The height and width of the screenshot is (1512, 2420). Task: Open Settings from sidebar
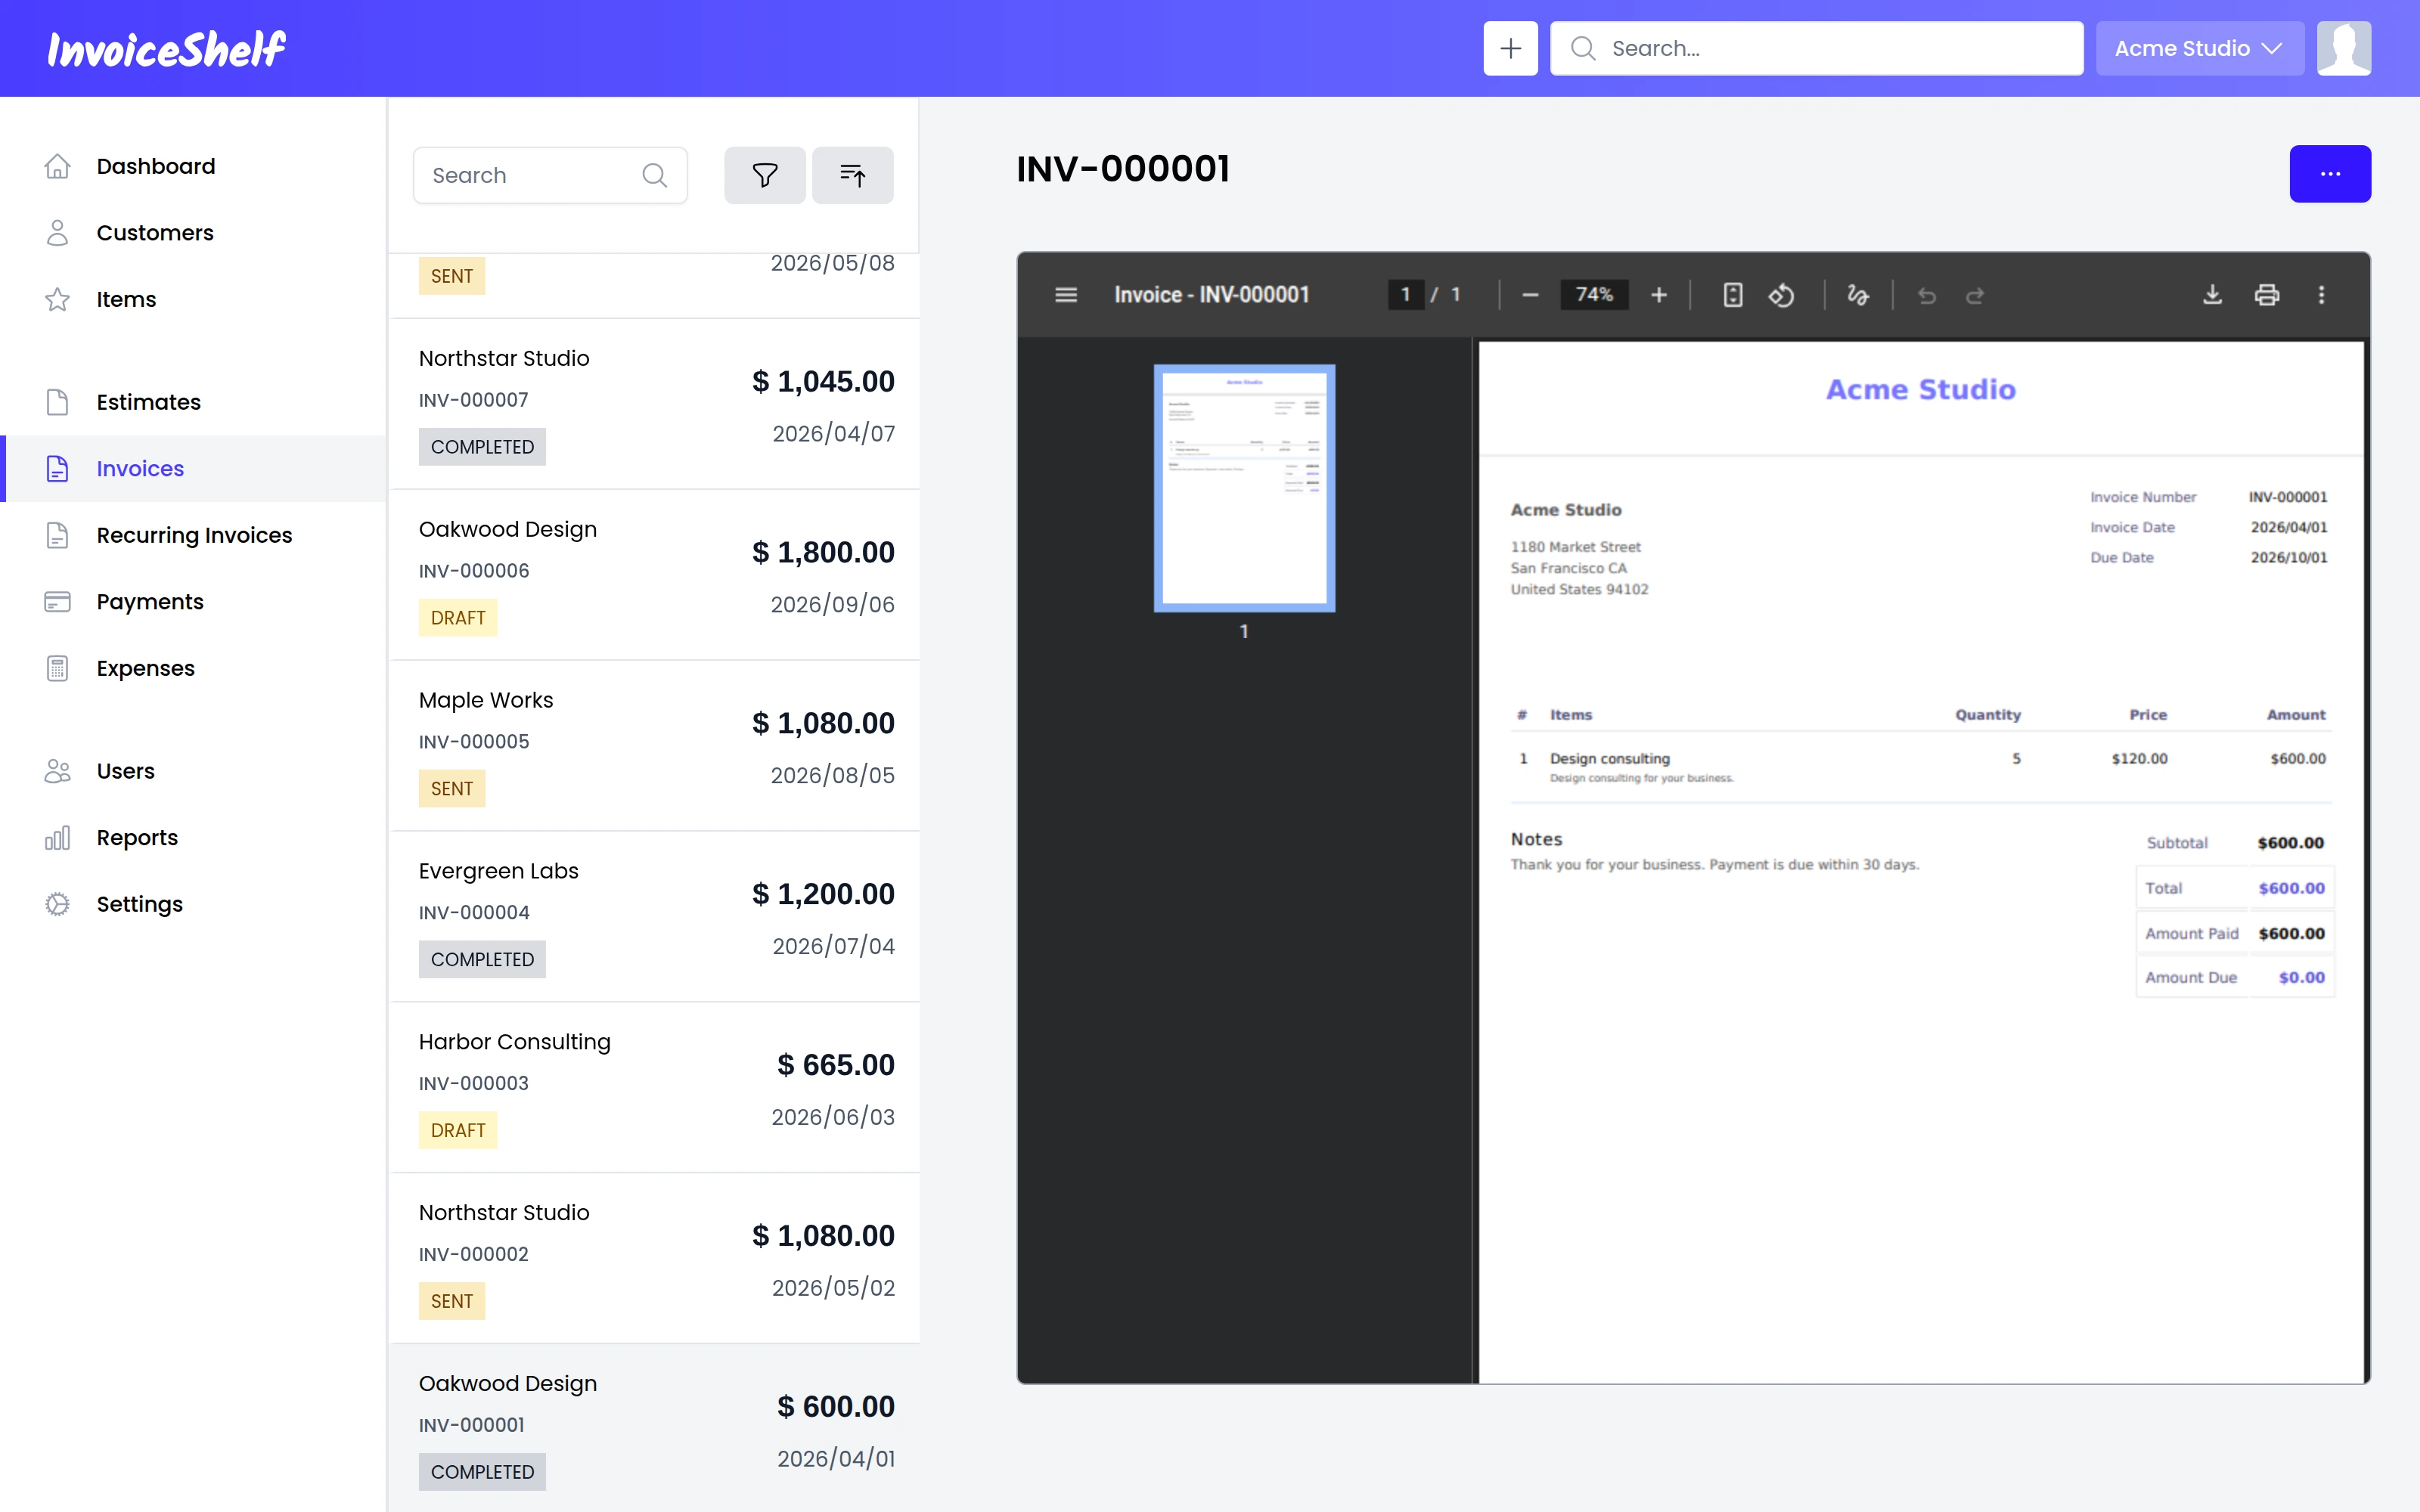(x=194, y=904)
